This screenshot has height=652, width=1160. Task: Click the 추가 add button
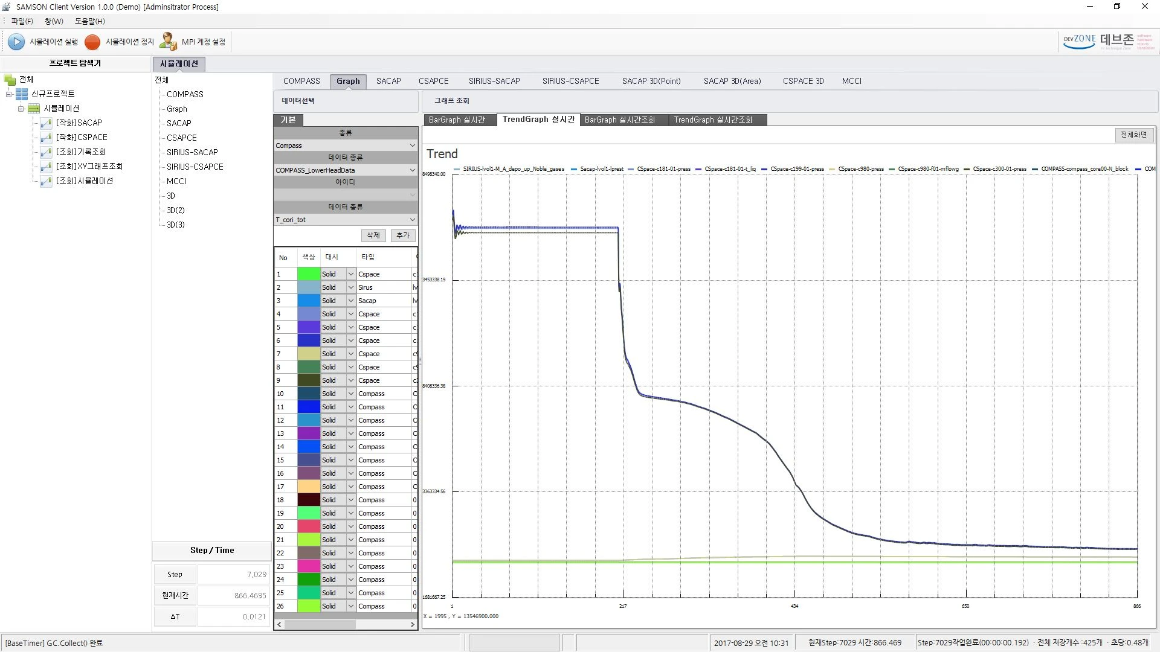(403, 235)
